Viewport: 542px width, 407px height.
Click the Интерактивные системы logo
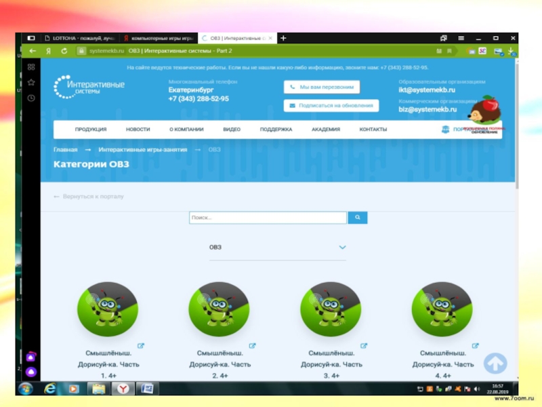point(89,87)
